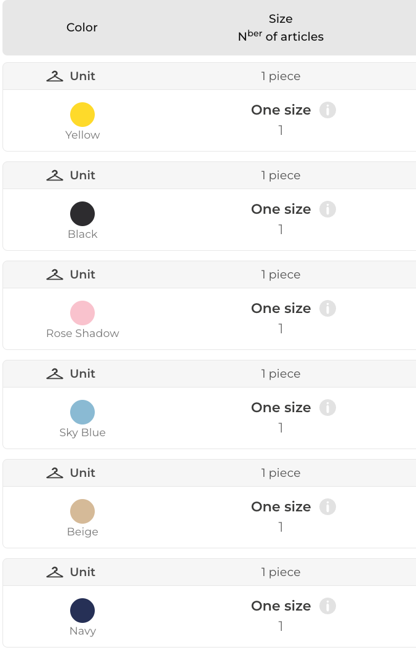Click the Sky Blue color name label
This screenshot has width=416, height=658.
coord(82,433)
